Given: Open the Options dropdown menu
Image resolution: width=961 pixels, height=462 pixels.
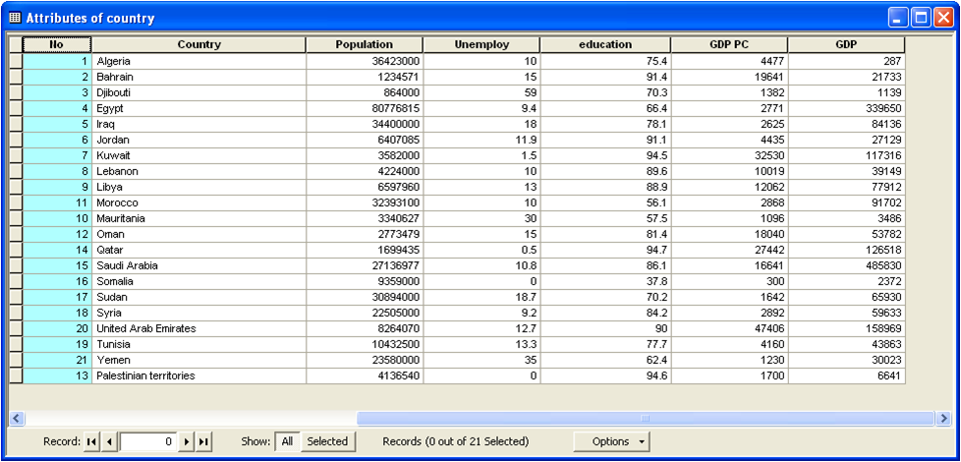Looking at the screenshot, I should (x=611, y=441).
